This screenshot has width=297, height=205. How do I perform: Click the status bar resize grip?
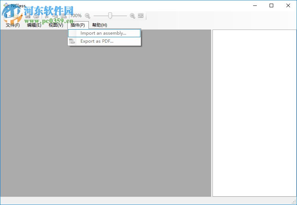click(294, 202)
